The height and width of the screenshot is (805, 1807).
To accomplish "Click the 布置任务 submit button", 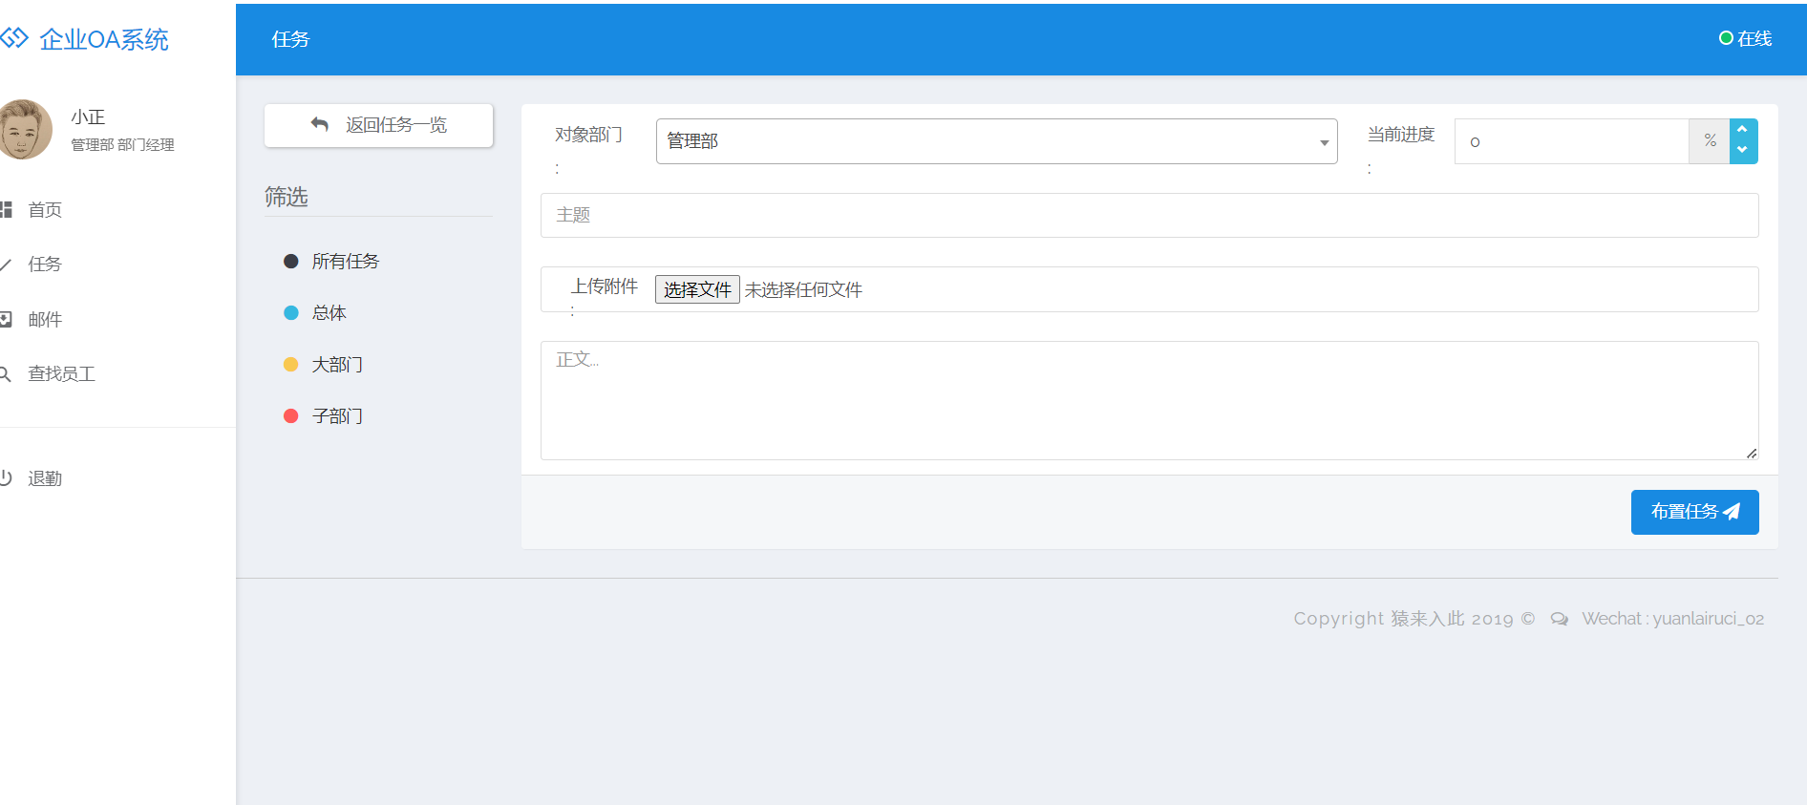I will click(x=1694, y=512).
